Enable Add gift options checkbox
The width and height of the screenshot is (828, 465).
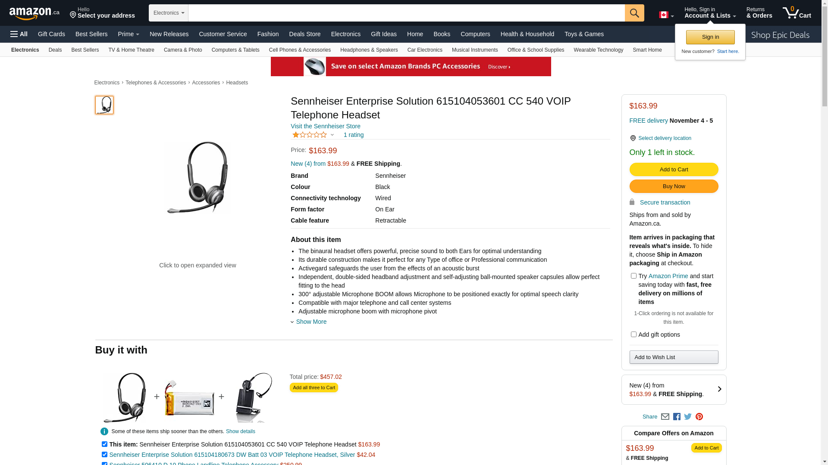[x=634, y=335]
